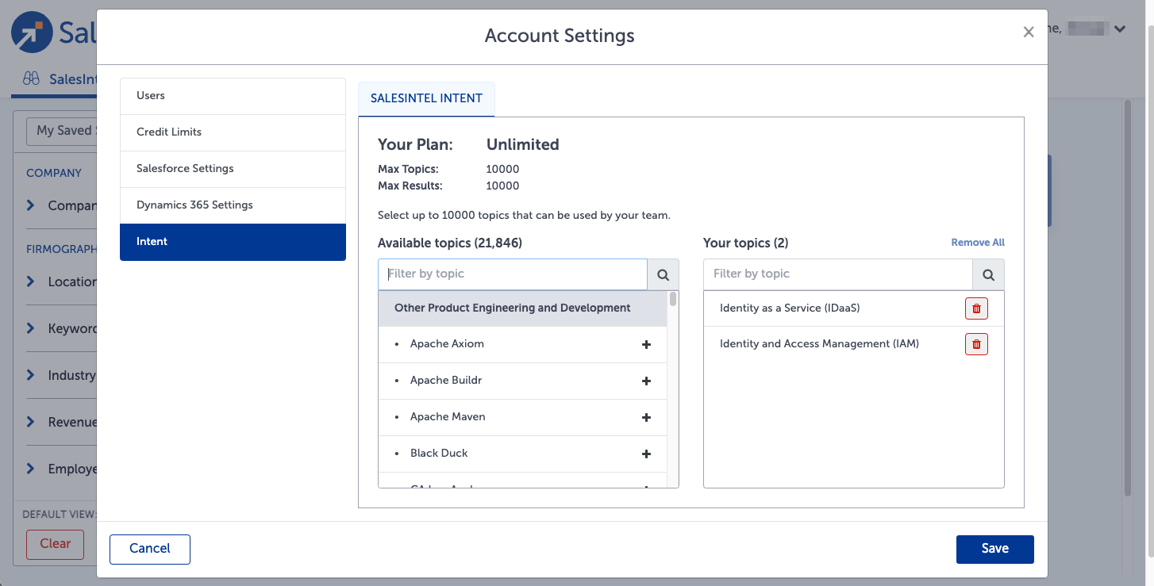The height and width of the screenshot is (586, 1154).
Task: Open the Credit Limits section
Action: click(233, 132)
